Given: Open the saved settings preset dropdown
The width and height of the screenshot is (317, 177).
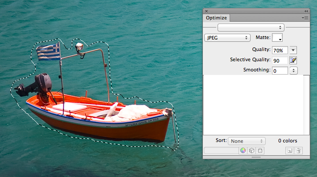Looking at the screenshot, I should point(251,28).
